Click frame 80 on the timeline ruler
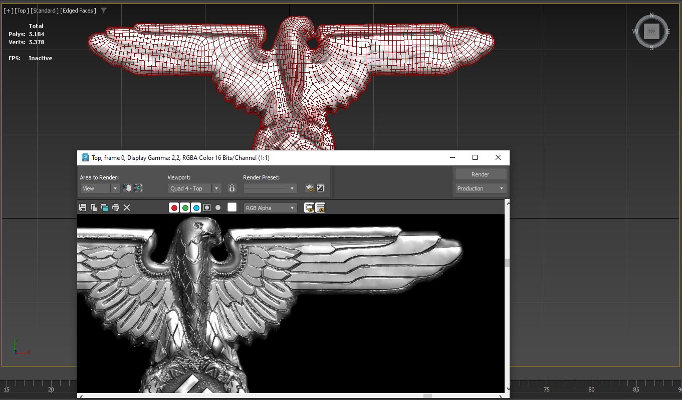 click(x=592, y=389)
